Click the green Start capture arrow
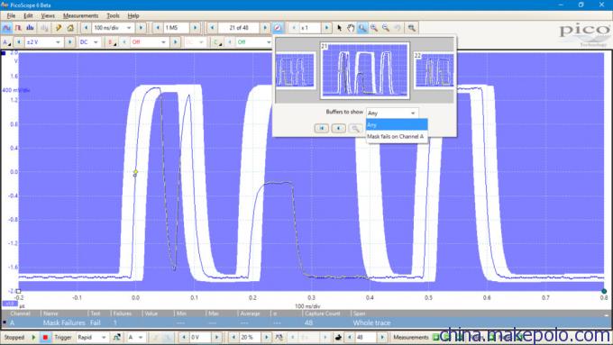 [33, 337]
